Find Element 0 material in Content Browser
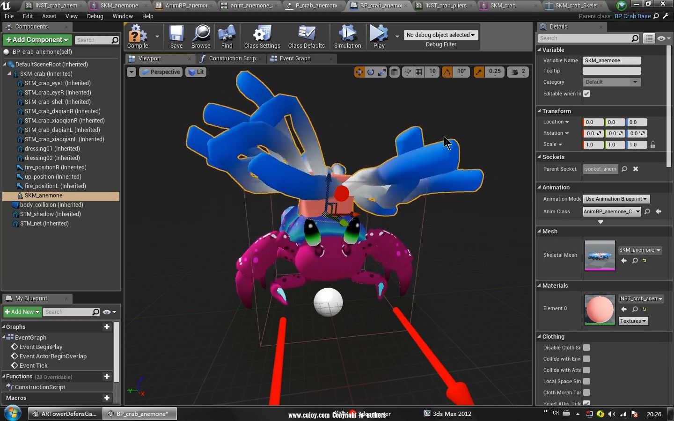This screenshot has width=674, height=421. click(x=635, y=309)
